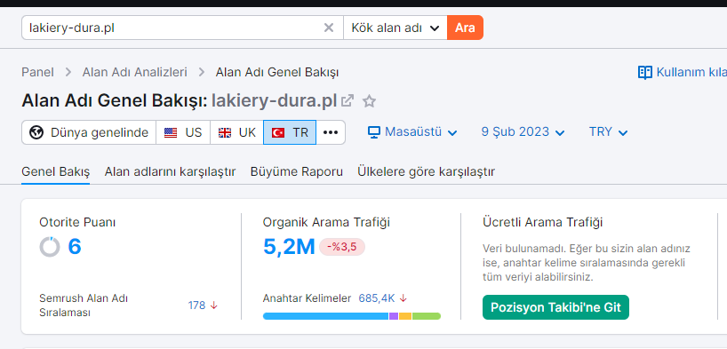The height and width of the screenshot is (349, 727).
Task: Click purple segment of keywords distribution bar
Action: [x=394, y=316]
